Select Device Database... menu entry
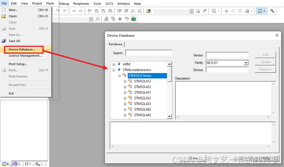This screenshot has height=167, width=284. click(x=26, y=49)
